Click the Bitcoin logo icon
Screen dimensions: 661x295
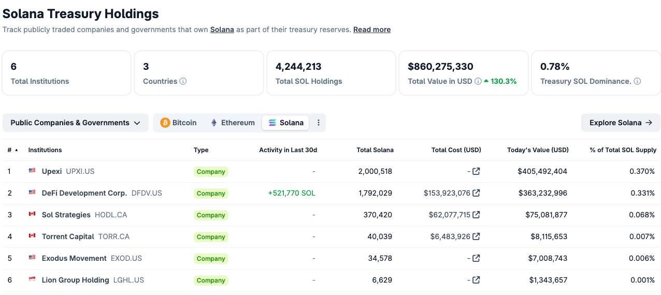[x=165, y=123]
